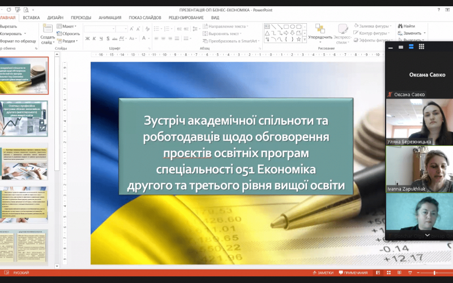
Task: Select the triangle shape in shapes gallery
Action: (267, 33)
